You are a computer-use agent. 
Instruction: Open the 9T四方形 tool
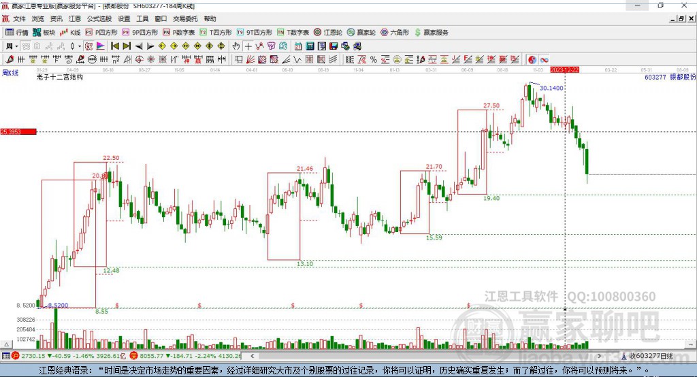click(255, 33)
